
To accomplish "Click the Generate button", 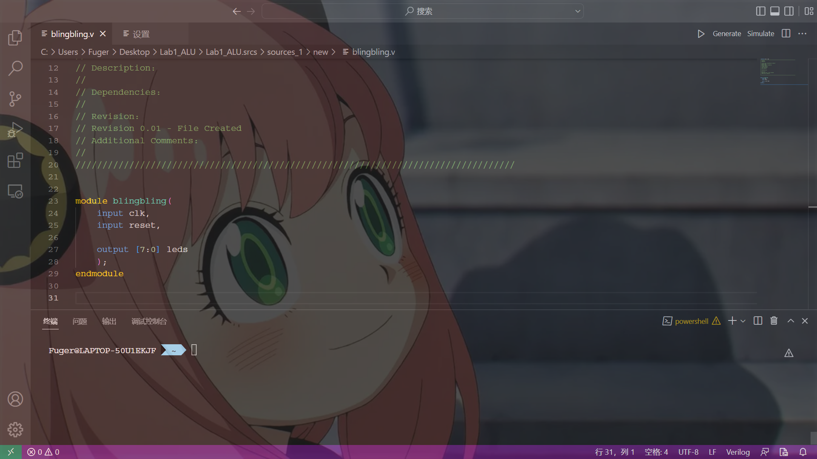I will (726, 34).
